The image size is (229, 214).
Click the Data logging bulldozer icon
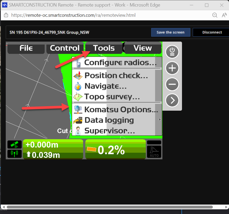(78, 120)
